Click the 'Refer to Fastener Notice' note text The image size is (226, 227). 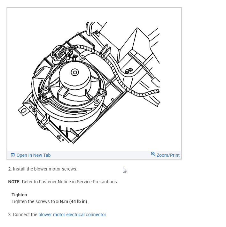(x=70, y=182)
